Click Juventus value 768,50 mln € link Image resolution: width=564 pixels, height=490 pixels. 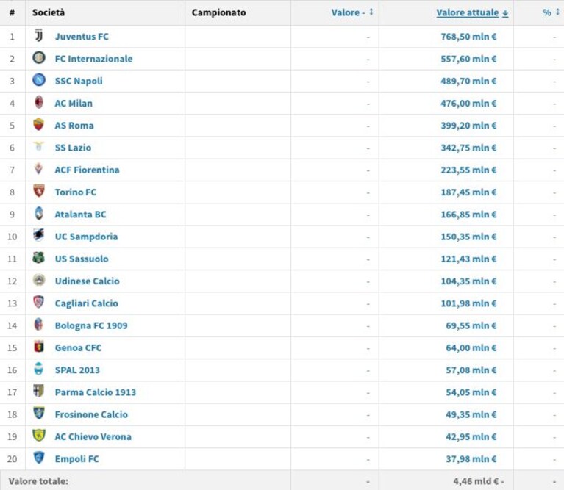tap(468, 37)
